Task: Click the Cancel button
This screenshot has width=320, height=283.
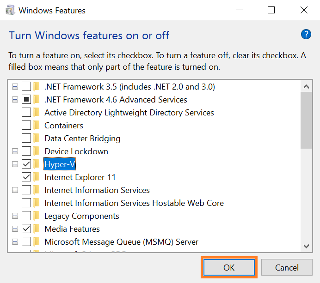Action: (287, 267)
